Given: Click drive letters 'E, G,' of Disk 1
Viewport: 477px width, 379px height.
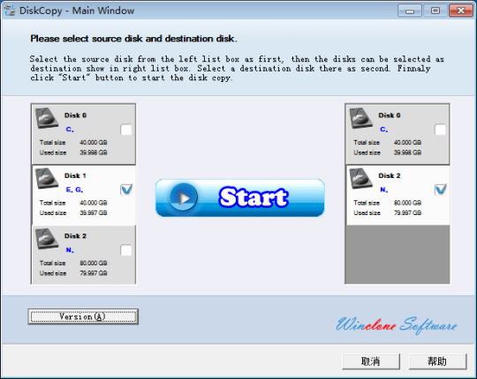Looking at the screenshot, I should point(74,190).
